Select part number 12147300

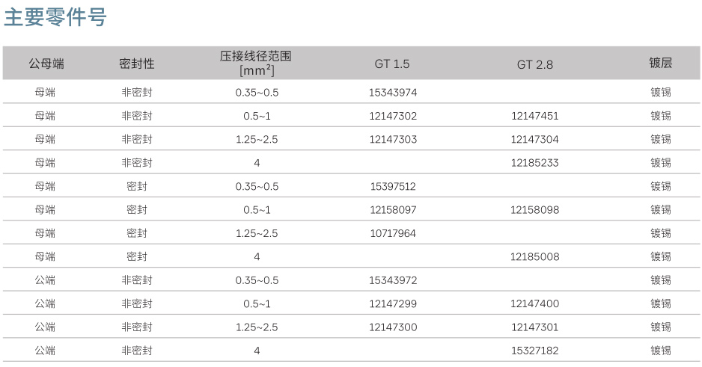[393, 327]
